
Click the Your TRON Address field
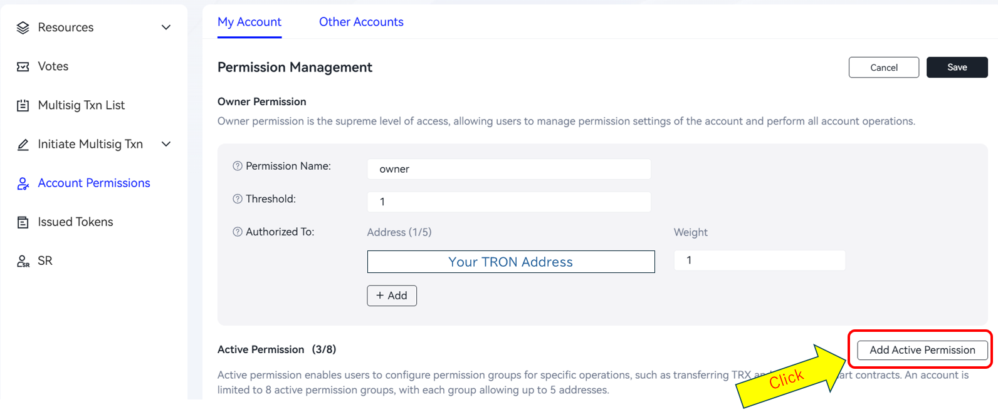coord(511,262)
